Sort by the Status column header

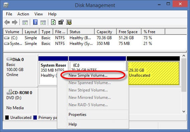(81, 32)
